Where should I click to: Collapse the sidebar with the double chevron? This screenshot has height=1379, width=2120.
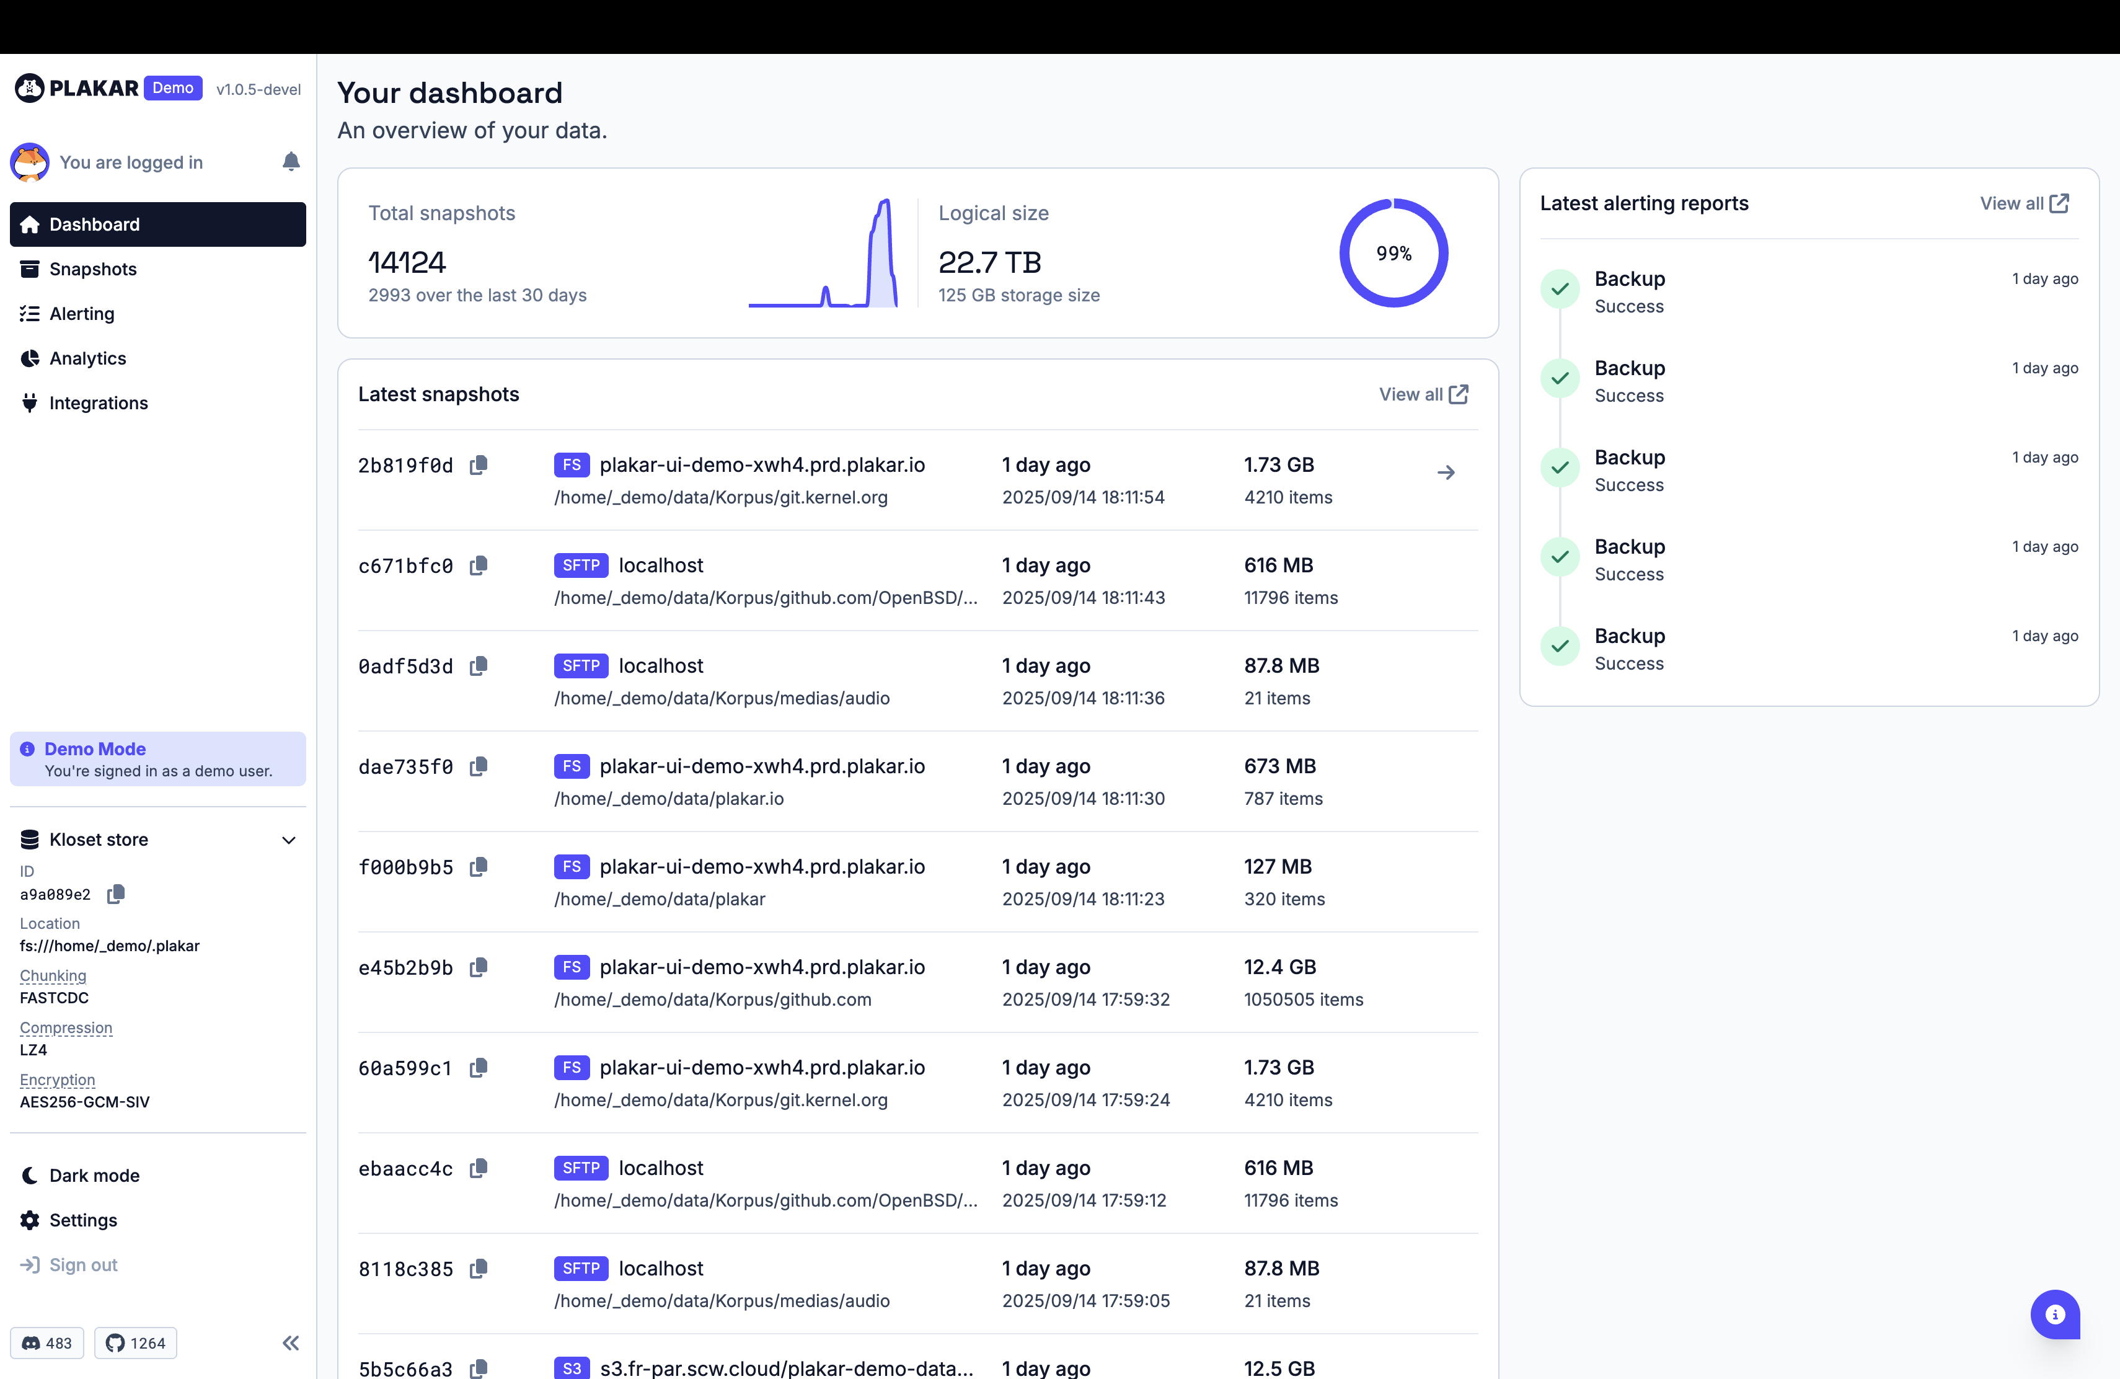click(290, 1342)
